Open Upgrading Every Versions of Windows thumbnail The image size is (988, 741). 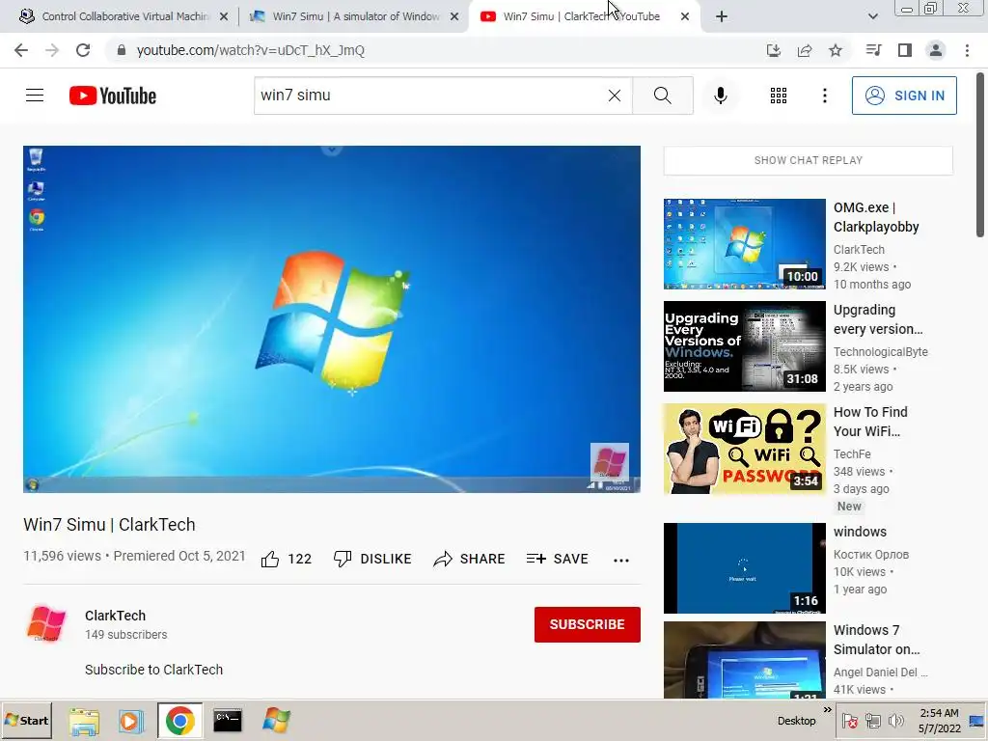click(x=744, y=346)
